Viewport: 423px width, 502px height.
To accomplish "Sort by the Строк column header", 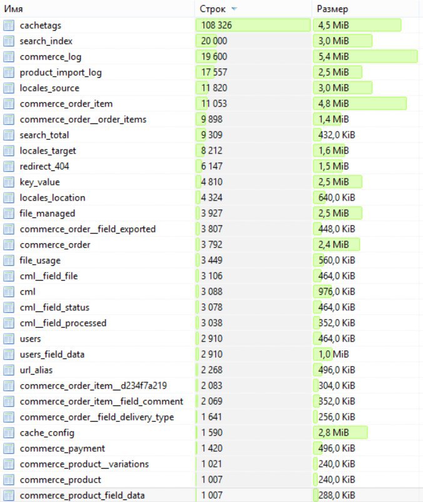I will click(253, 9).
